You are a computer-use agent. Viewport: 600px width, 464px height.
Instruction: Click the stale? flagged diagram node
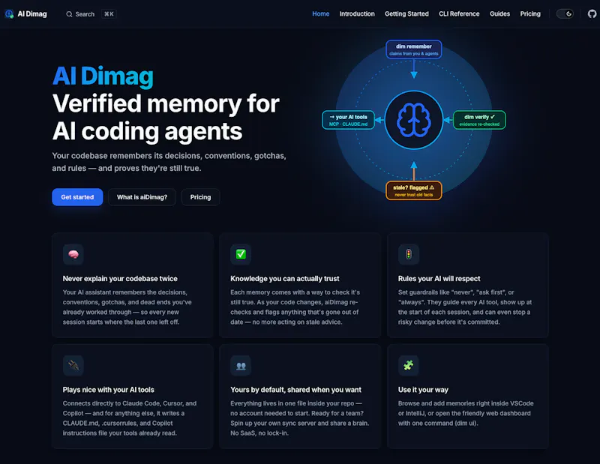pyautogui.click(x=414, y=190)
